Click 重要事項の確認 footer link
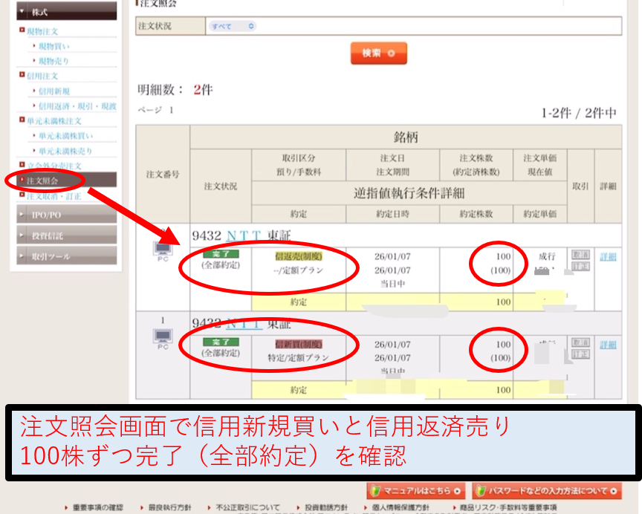Screen dimensions: 642x514 click(x=97, y=507)
